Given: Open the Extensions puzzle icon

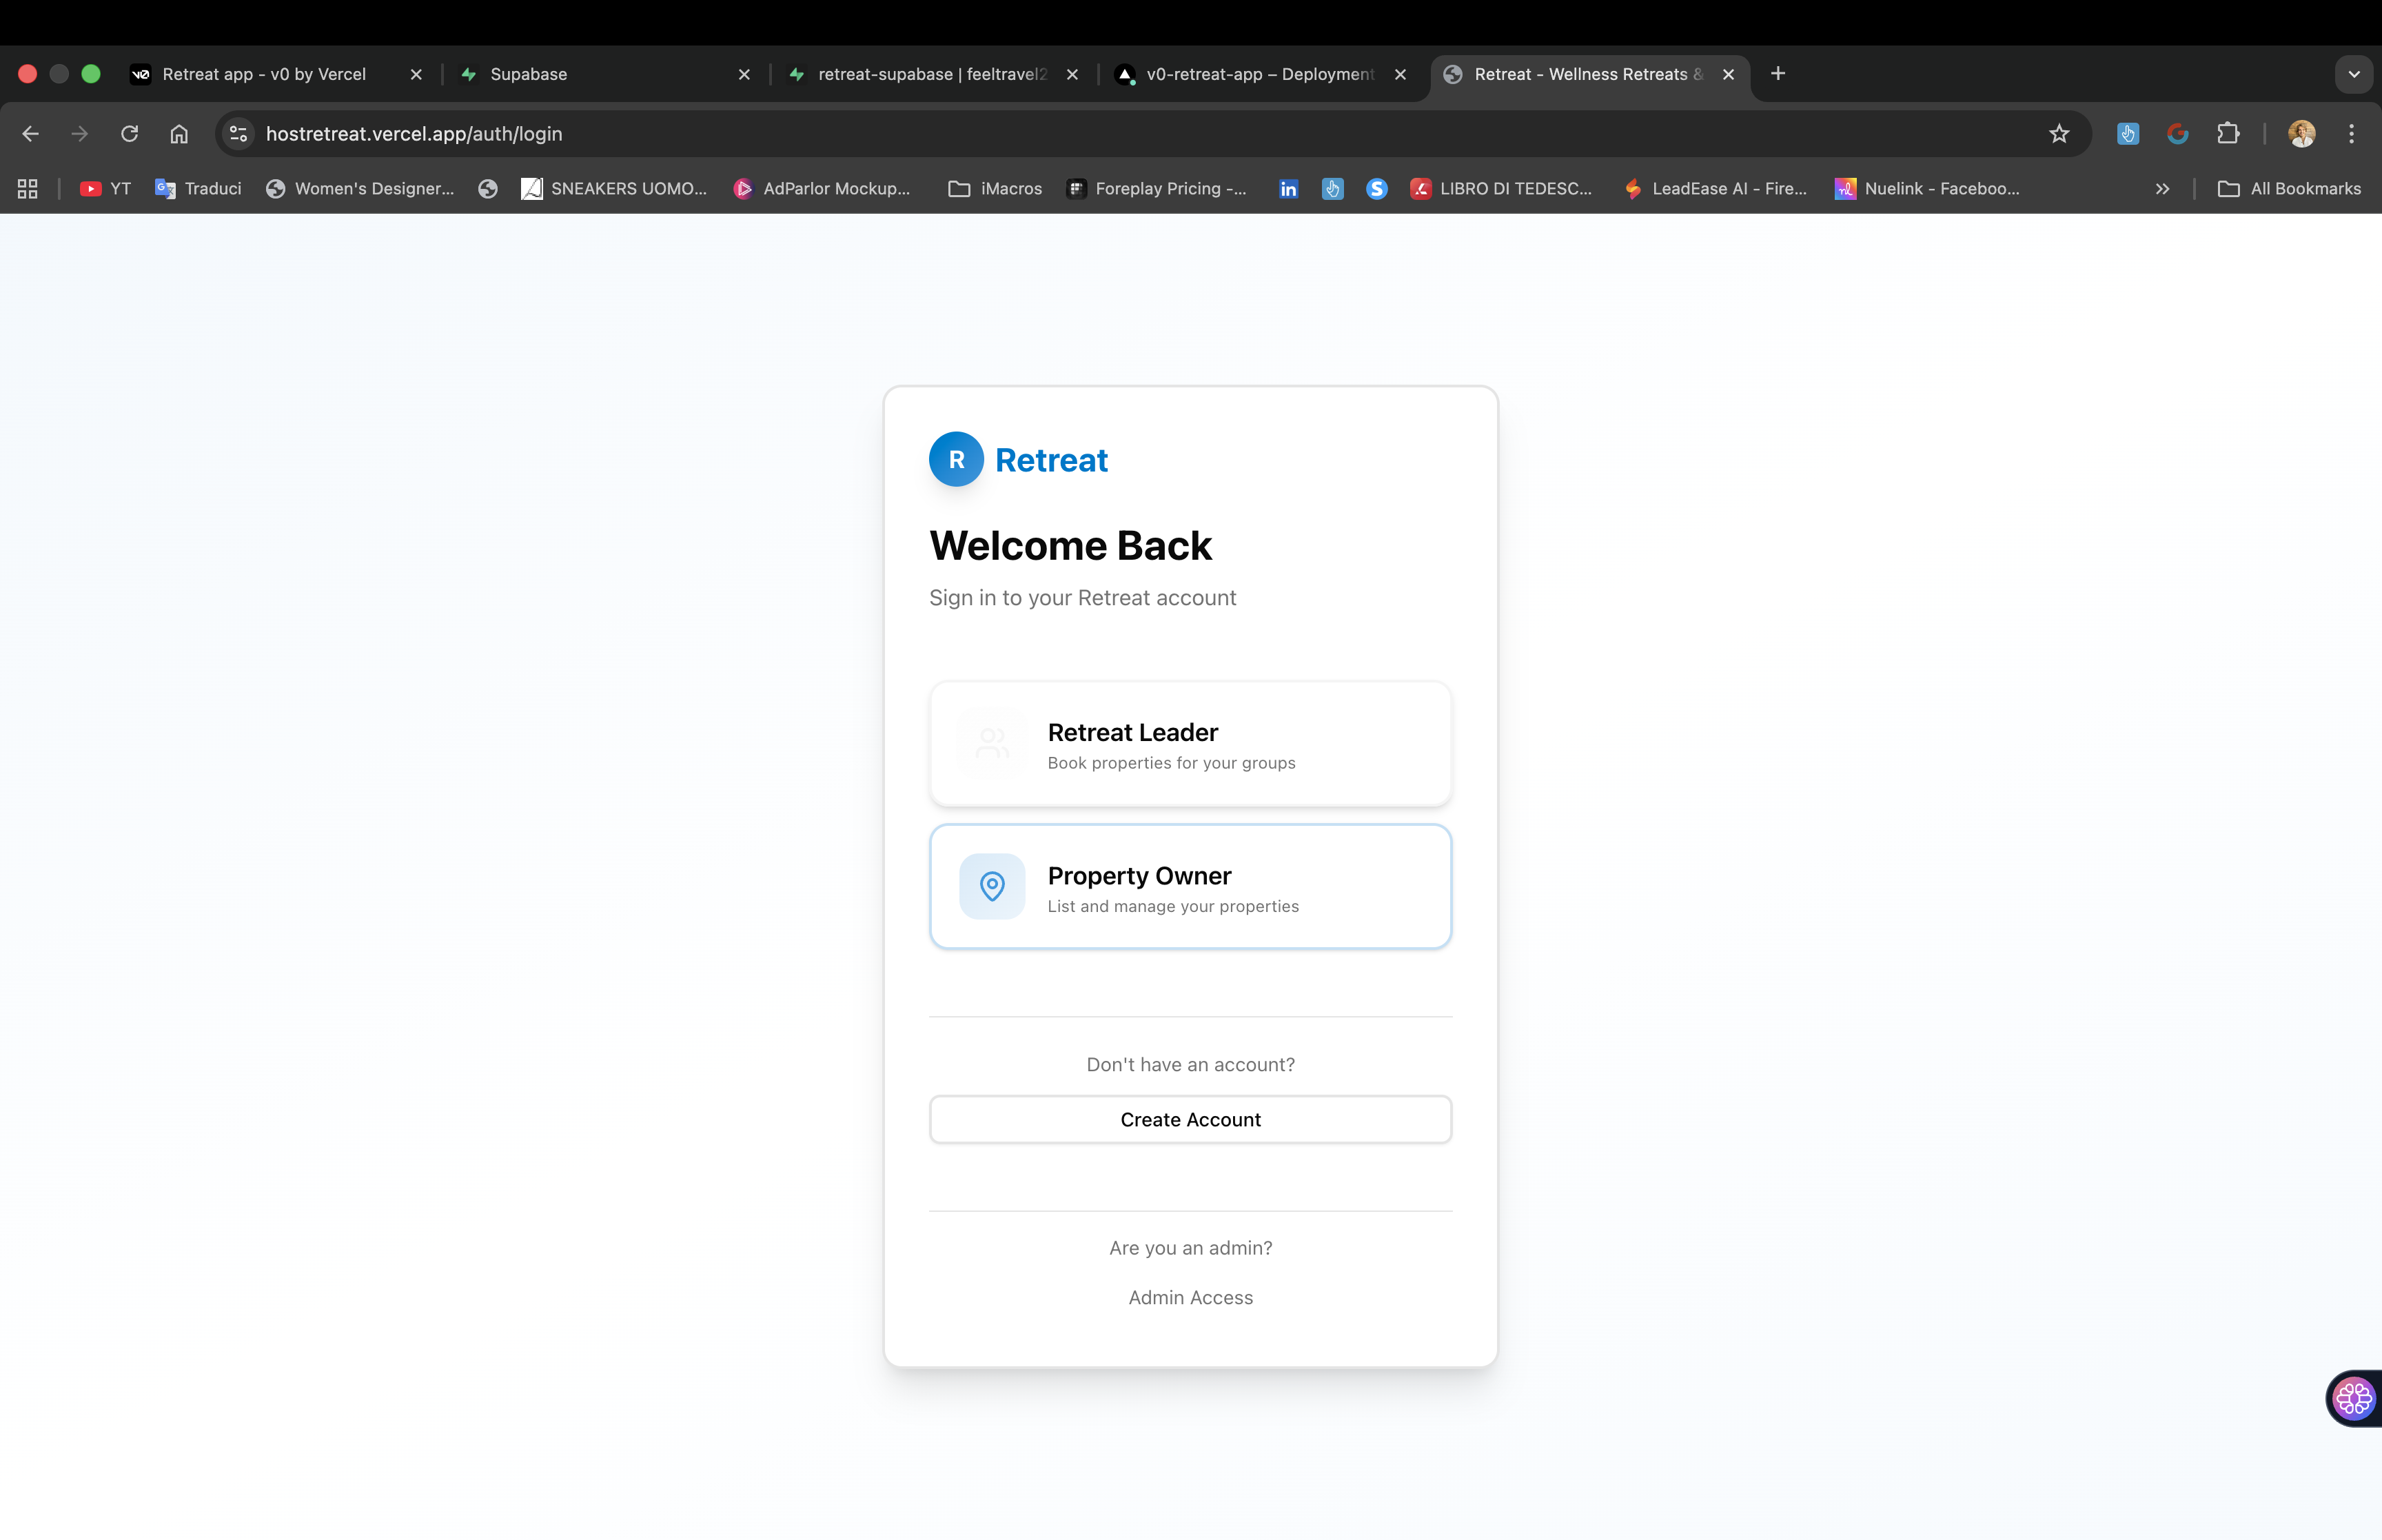Looking at the screenshot, I should tap(2227, 134).
